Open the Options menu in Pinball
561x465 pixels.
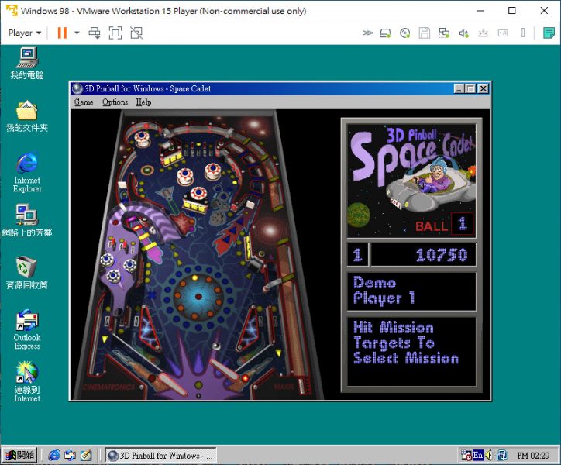(x=115, y=102)
